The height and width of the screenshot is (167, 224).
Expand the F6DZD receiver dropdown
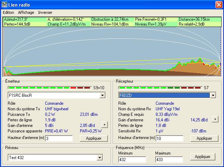pos(213,95)
